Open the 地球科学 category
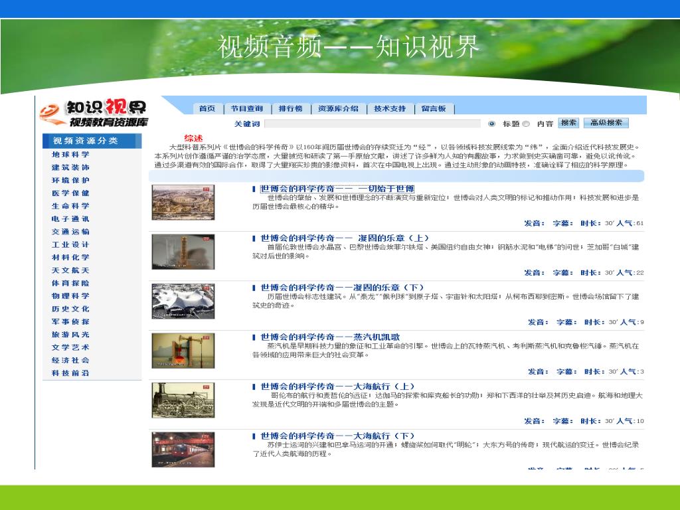The image size is (680, 510). coord(70,154)
